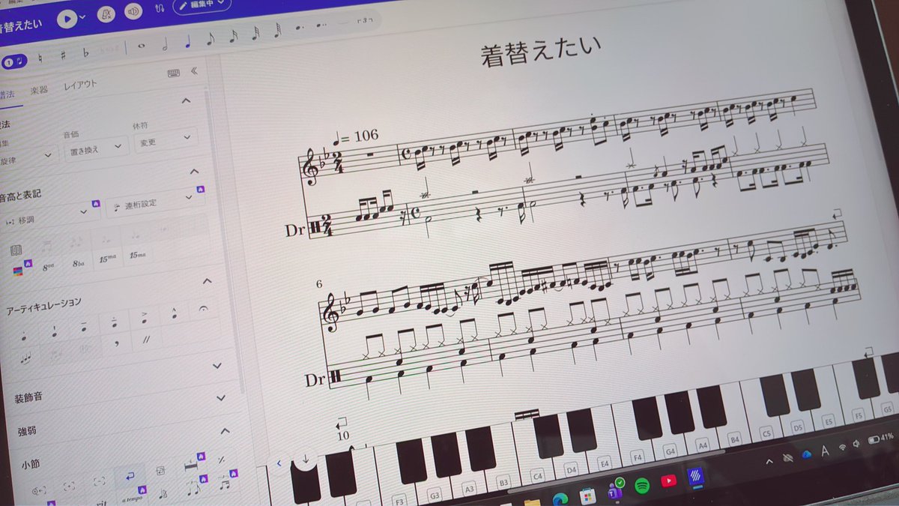
Task: Select 64th note duration
Action: 278,30
